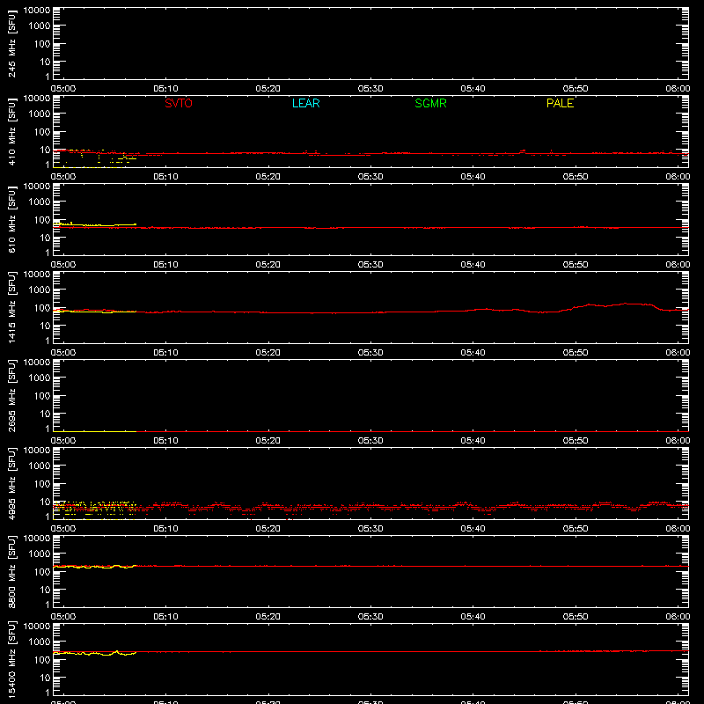Select the 610 MHz [SFU] axis title
This screenshot has height=704, width=704.
11,219
